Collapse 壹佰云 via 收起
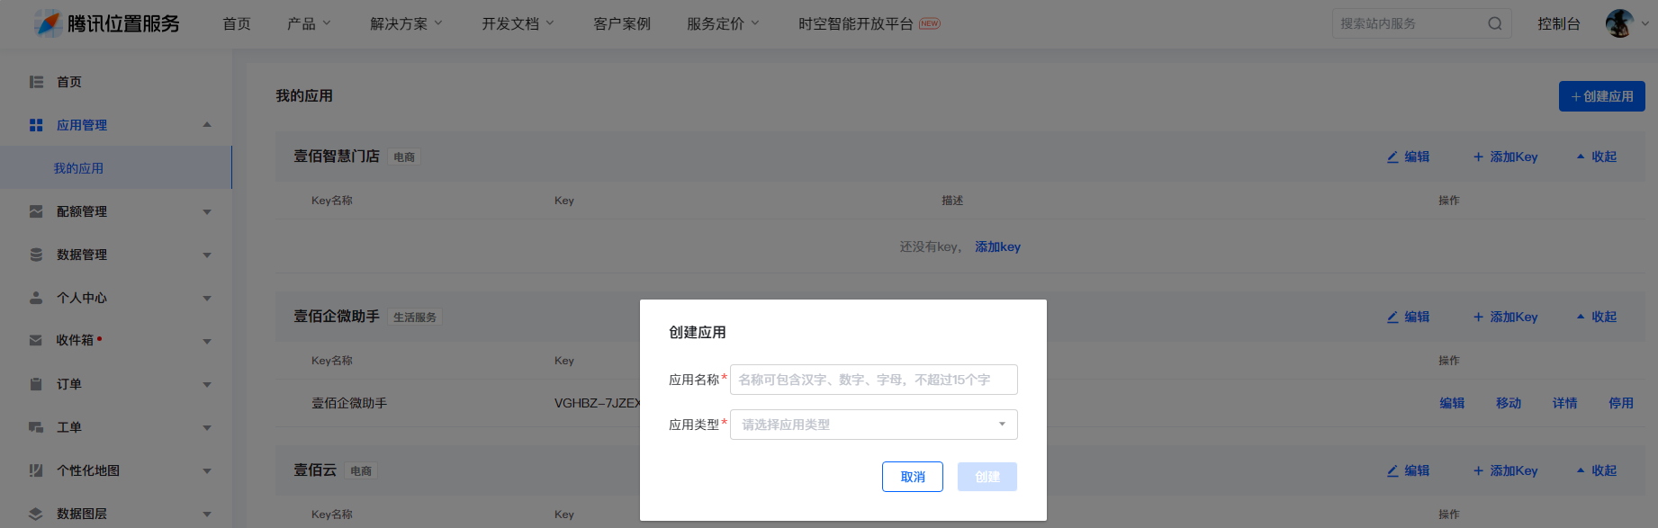The width and height of the screenshot is (1658, 528). tap(1597, 470)
